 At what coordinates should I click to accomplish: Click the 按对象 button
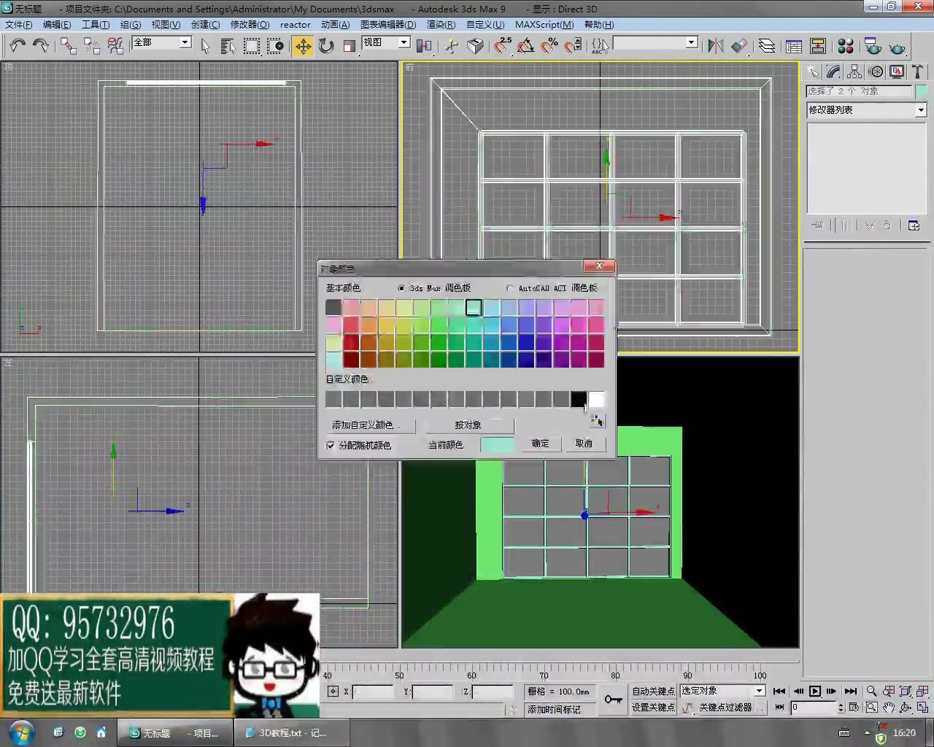pyautogui.click(x=468, y=425)
